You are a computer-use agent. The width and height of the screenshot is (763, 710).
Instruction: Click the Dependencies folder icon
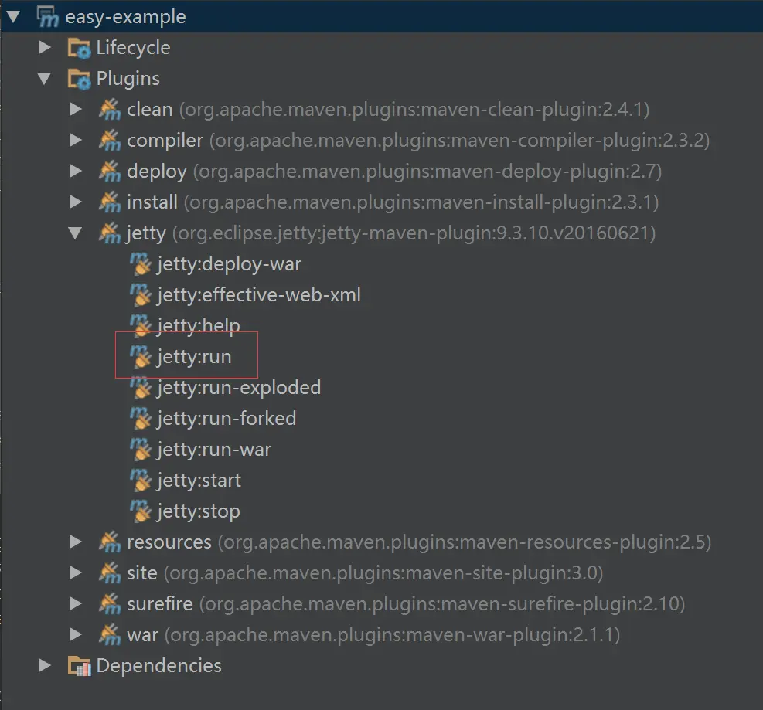pyautogui.click(x=79, y=666)
